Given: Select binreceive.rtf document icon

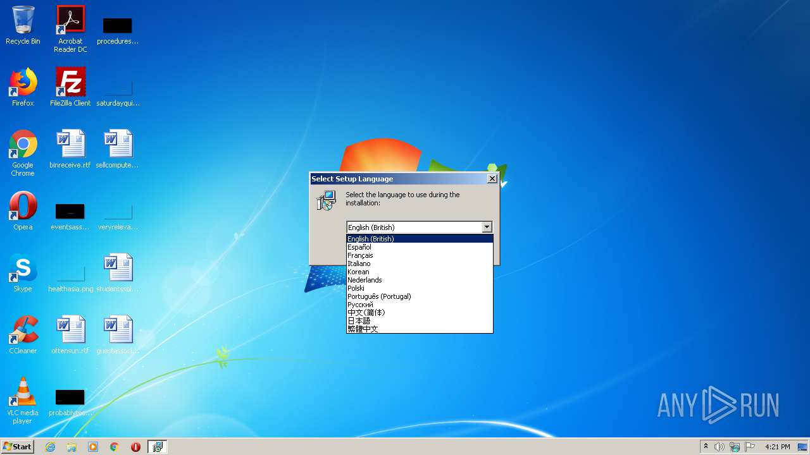Looking at the screenshot, I should point(70,149).
